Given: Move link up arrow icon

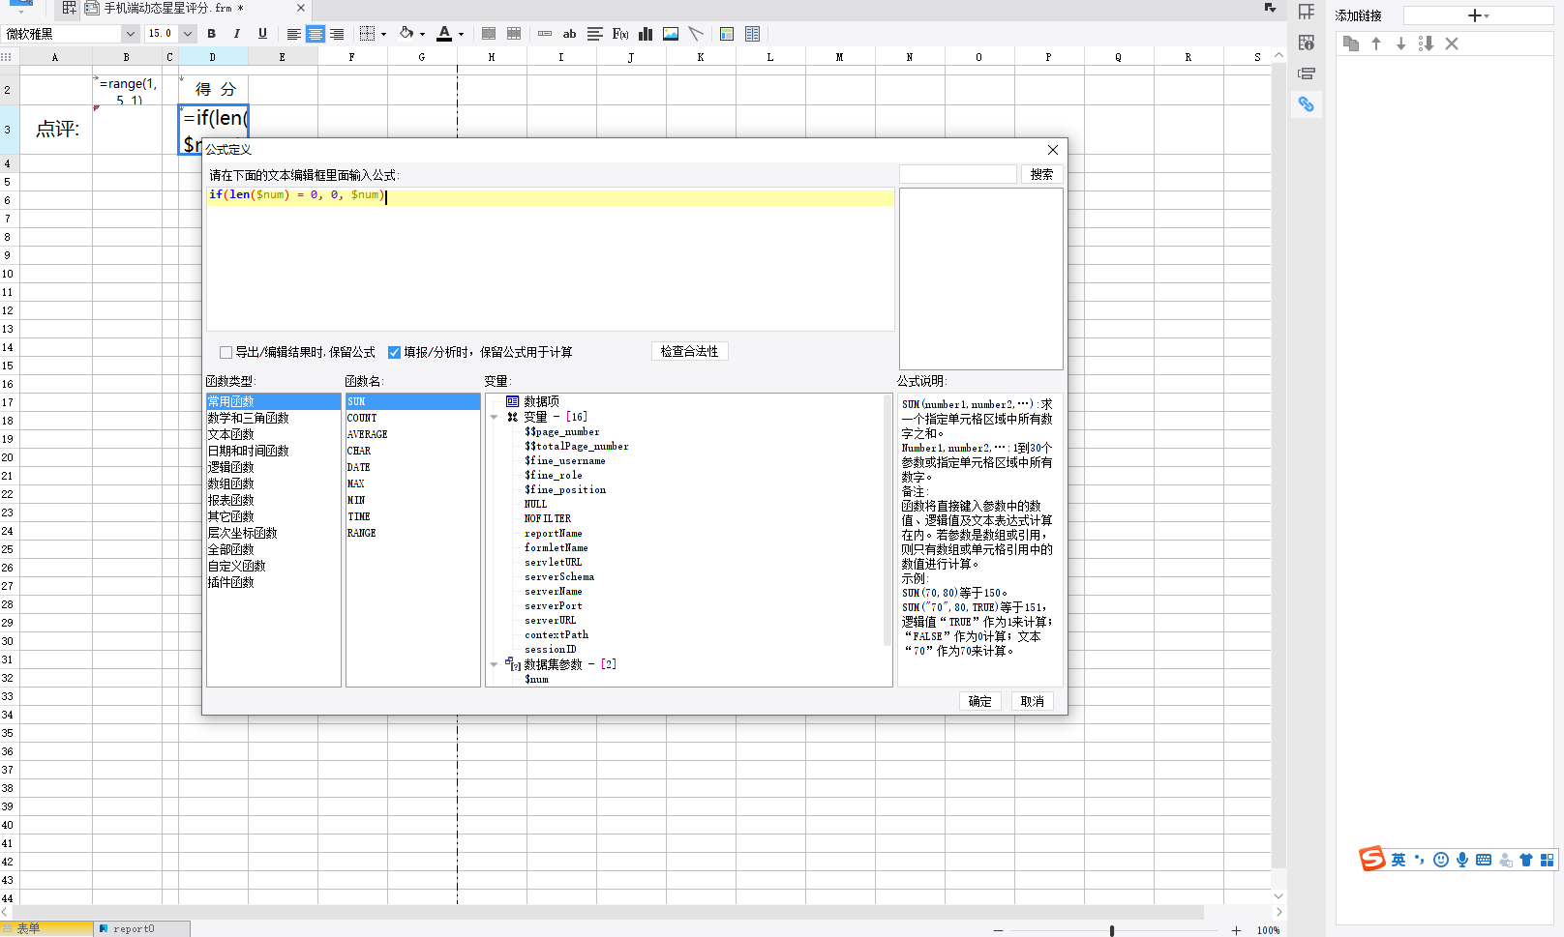Looking at the screenshot, I should 1376,44.
